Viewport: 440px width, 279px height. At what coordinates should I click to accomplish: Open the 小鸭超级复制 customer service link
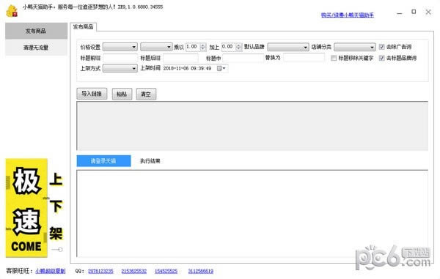point(50,271)
